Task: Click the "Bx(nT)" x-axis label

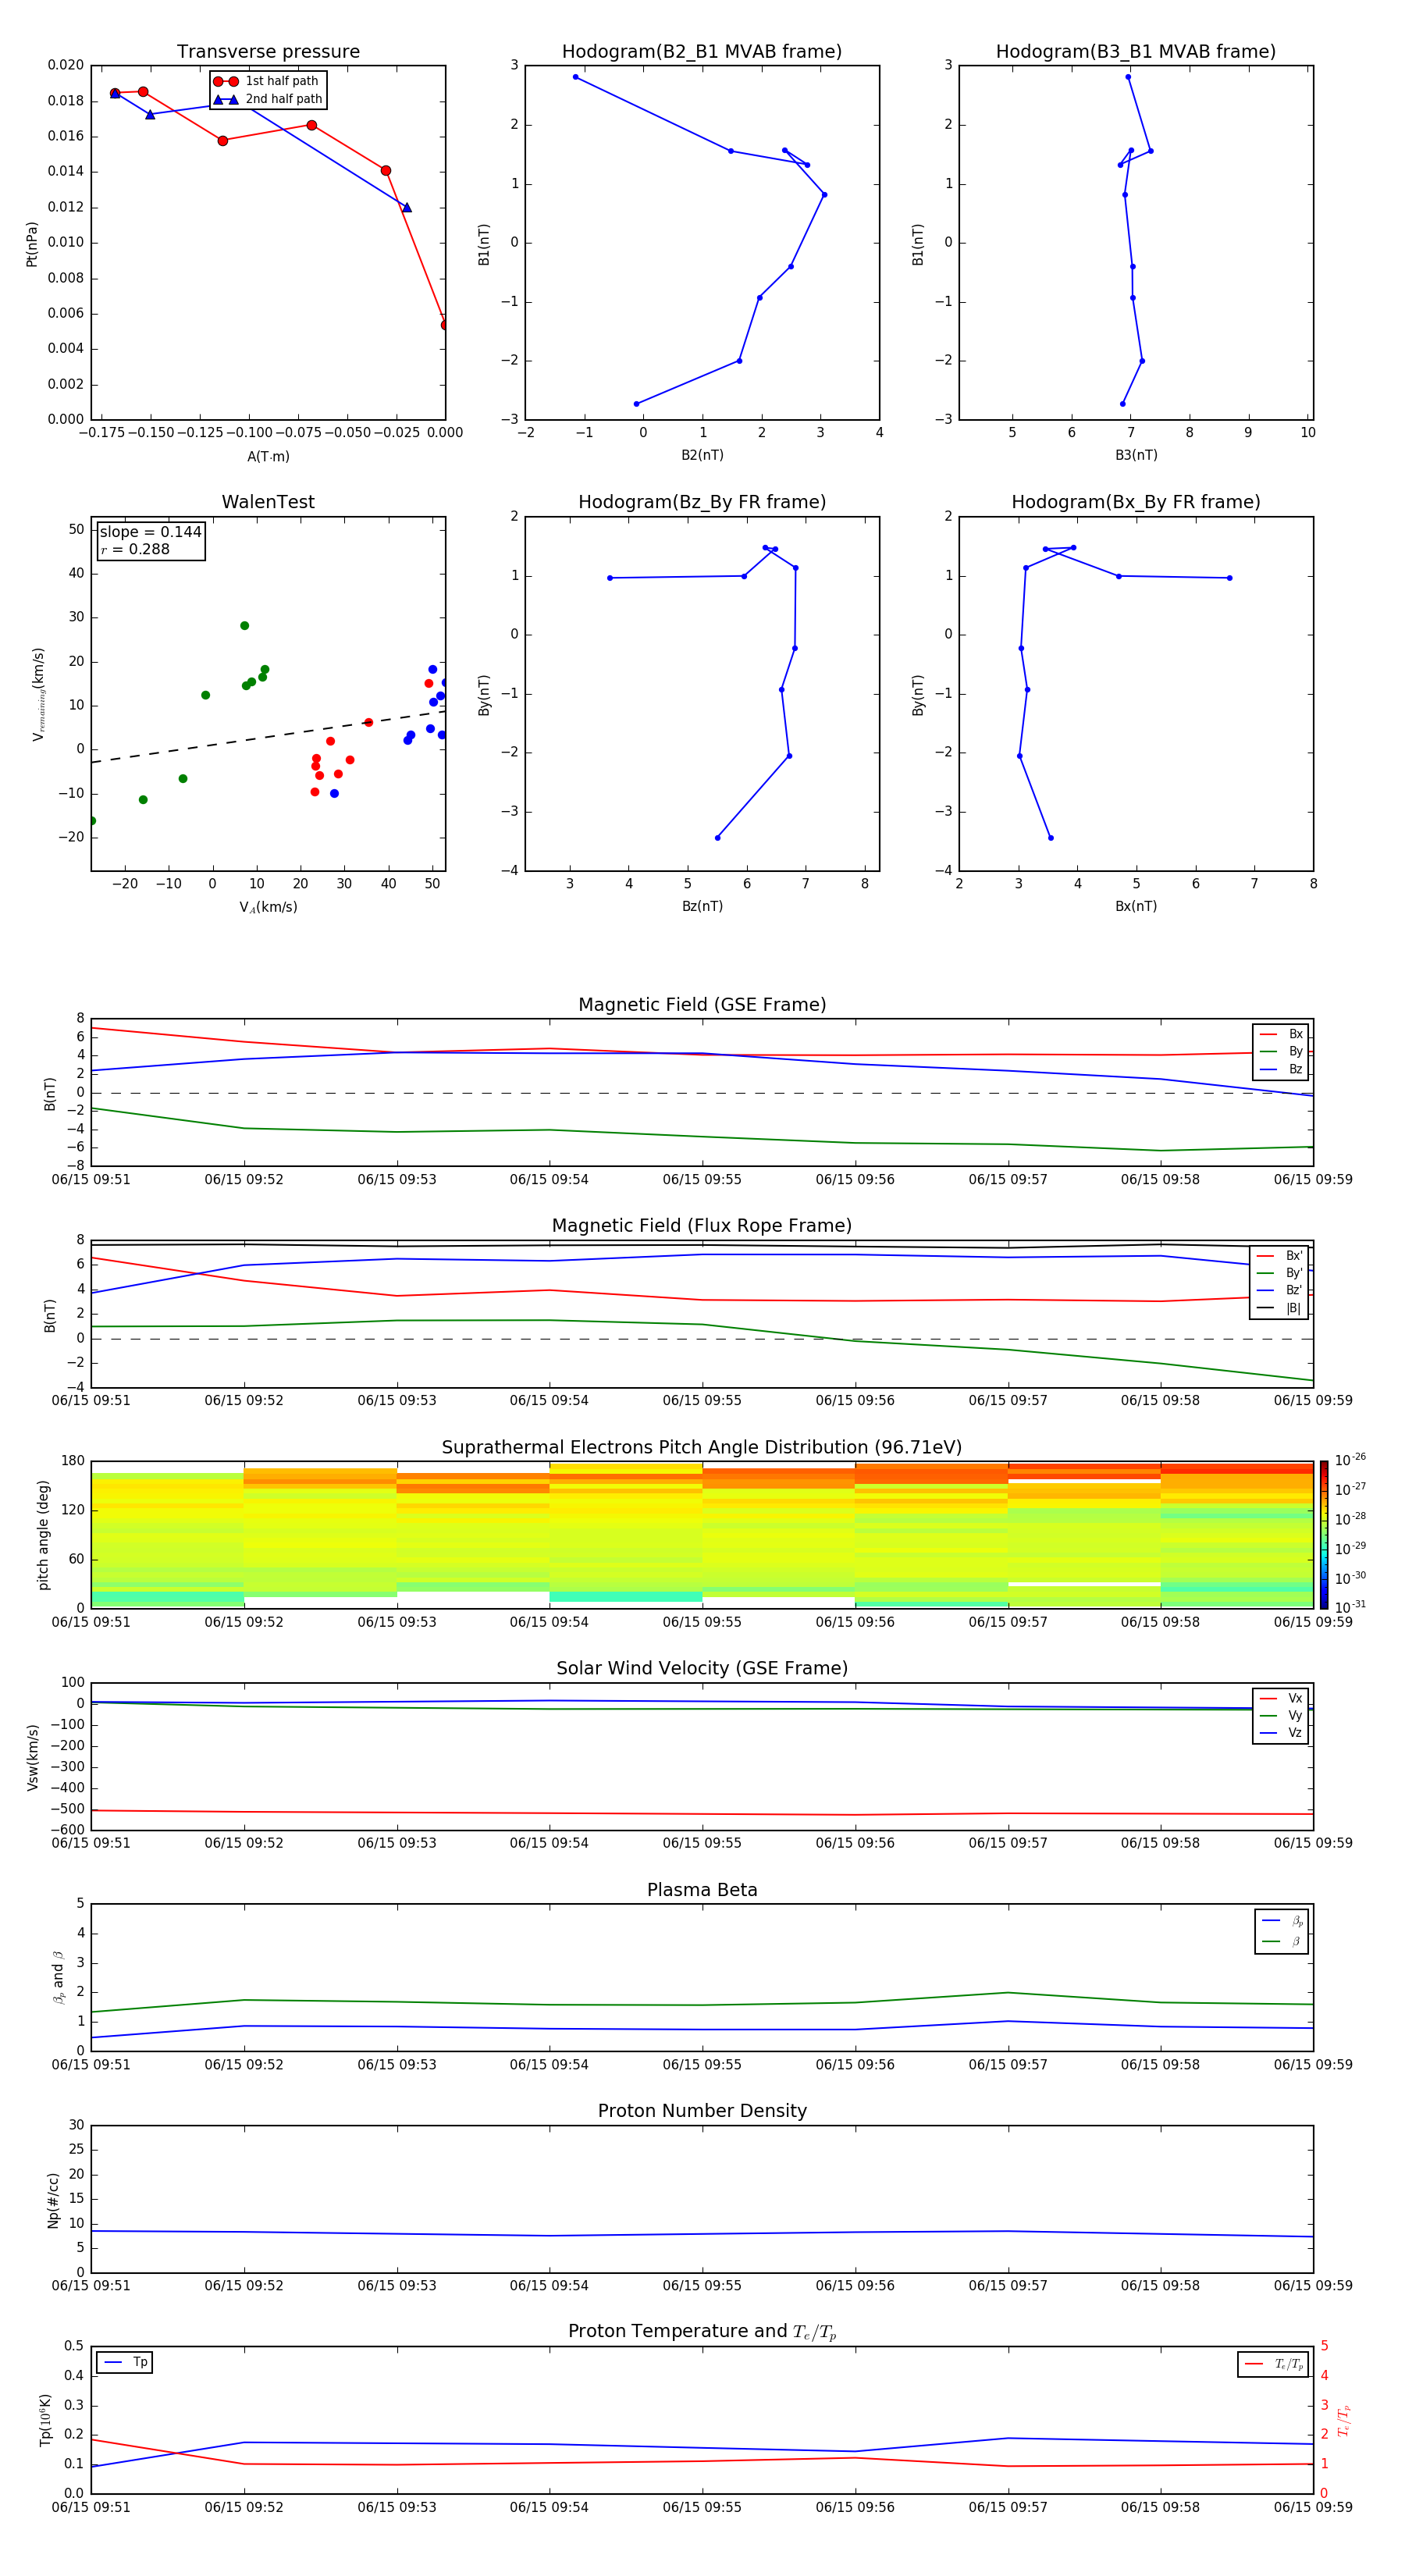Action: 1136,906
